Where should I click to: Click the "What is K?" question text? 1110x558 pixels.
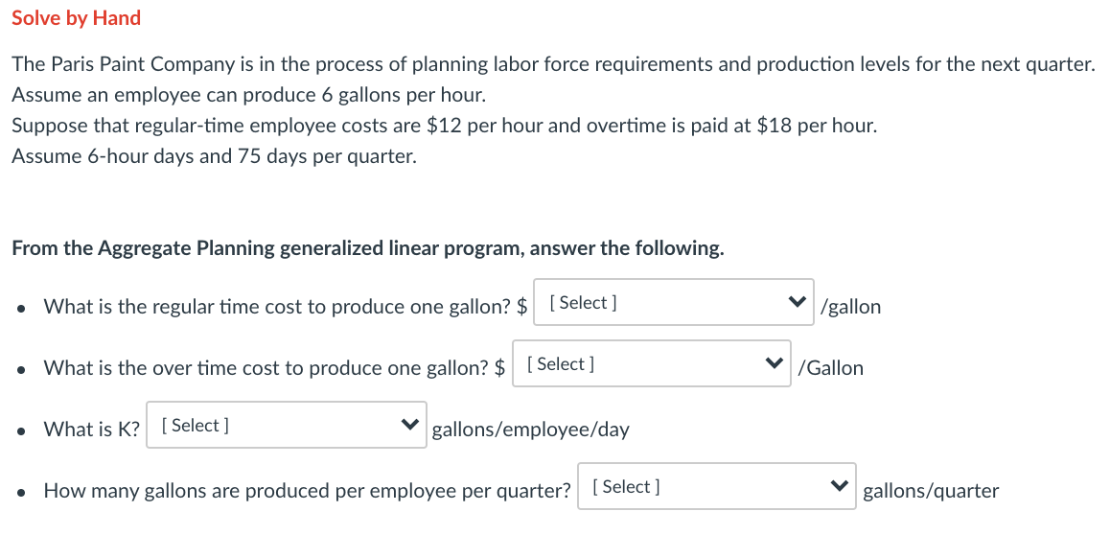pos(91,430)
